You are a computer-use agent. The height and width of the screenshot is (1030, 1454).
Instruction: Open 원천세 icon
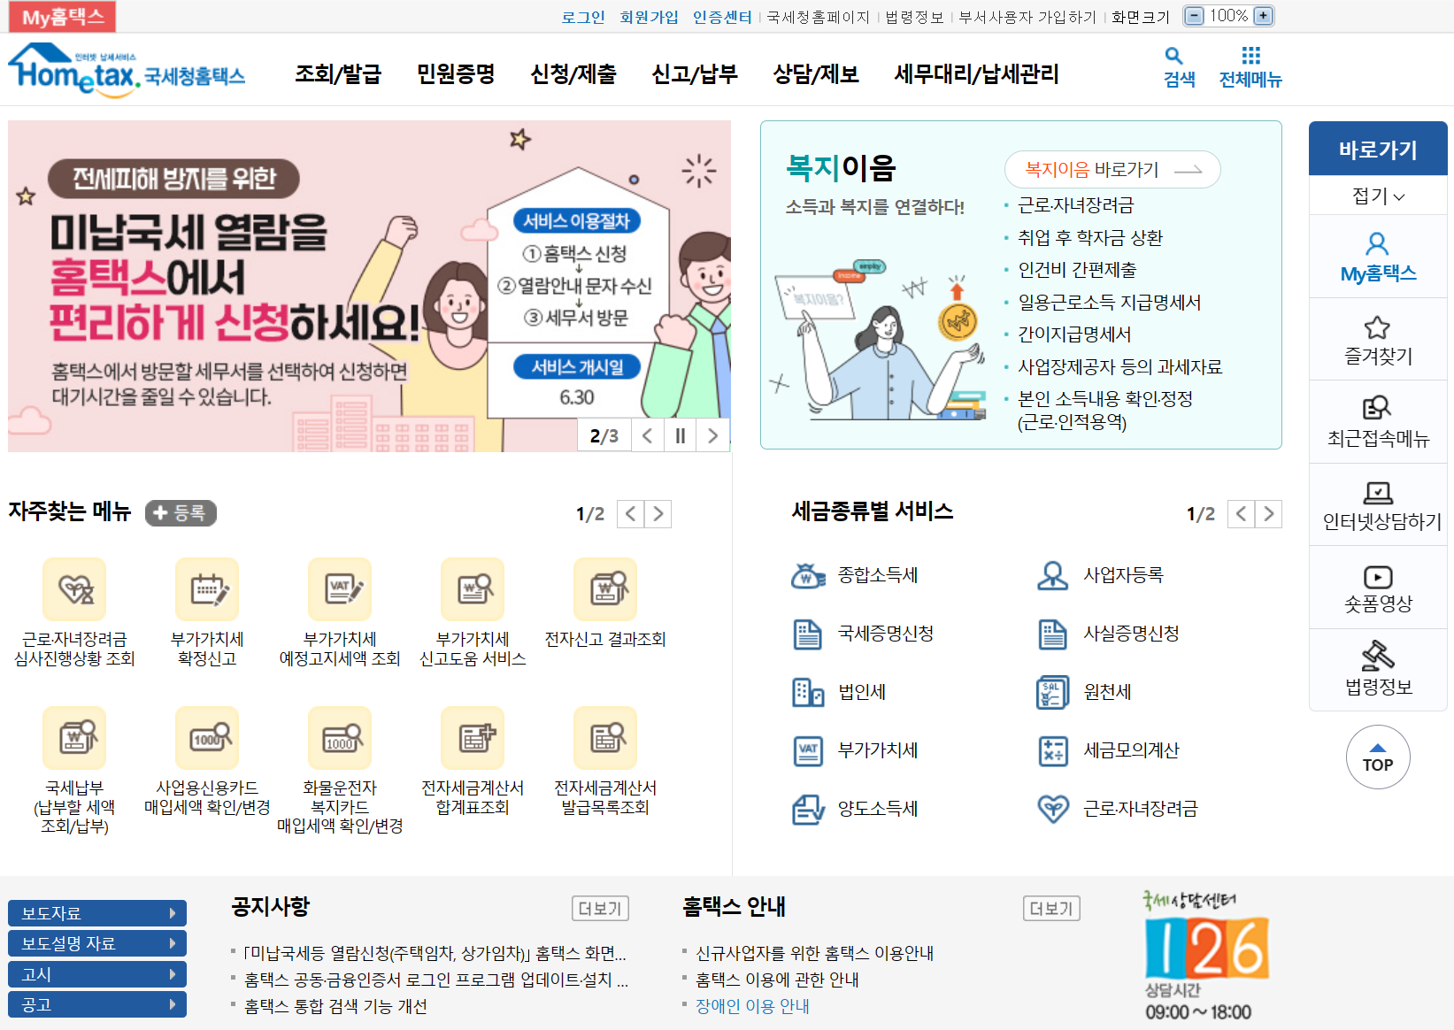click(x=1053, y=693)
